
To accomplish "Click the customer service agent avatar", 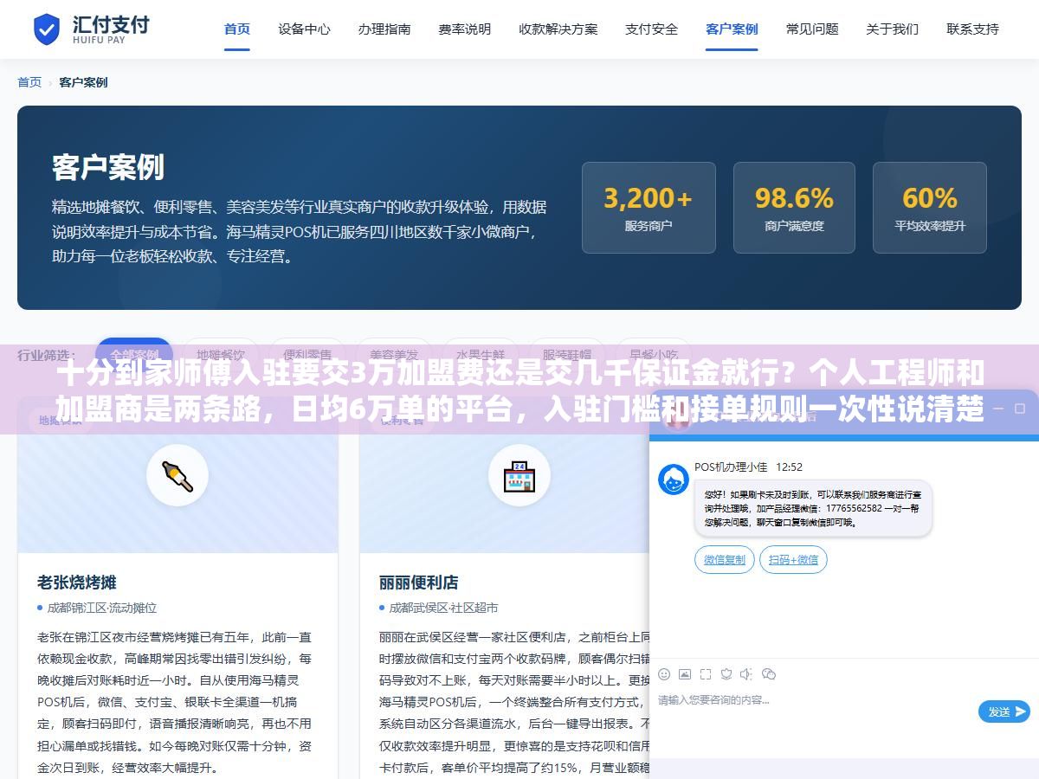I will pyautogui.click(x=674, y=480).
